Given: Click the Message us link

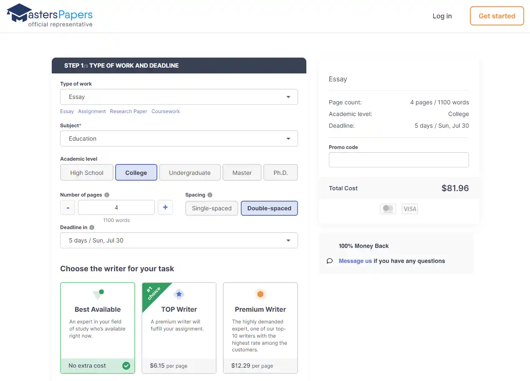Looking at the screenshot, I should [355, 261].
